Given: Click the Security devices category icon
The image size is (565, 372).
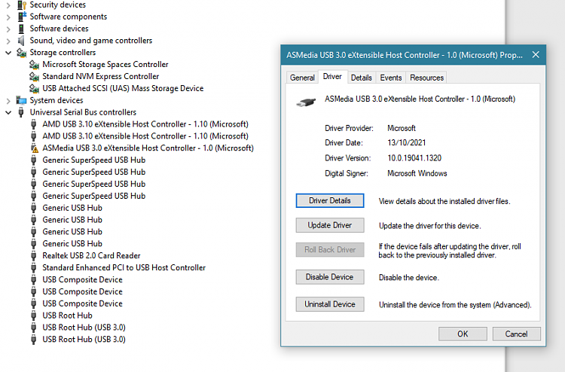Looking at the screenshot, I should 22,5.
